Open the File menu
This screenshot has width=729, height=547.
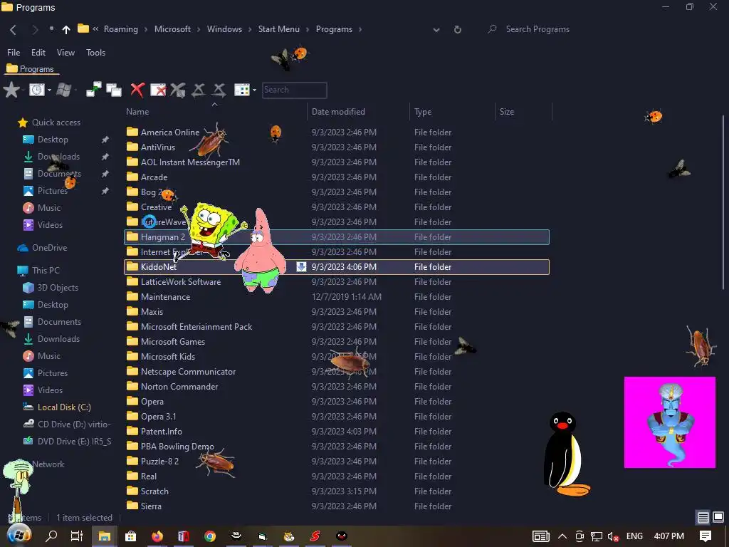pyautogui.click(x=14, y=53)
